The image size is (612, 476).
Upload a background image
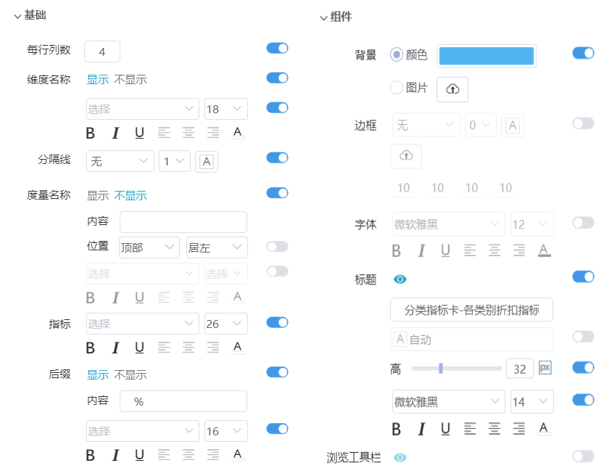click(x=452, y=89)
